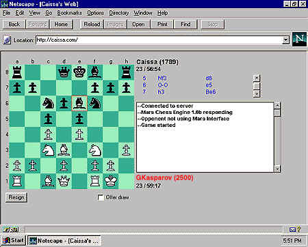Image resolution: width=308 pixels, height=247 pixels.
Task: Click the message log scrollbar down arrow
Action: click(x=277, y=169)
